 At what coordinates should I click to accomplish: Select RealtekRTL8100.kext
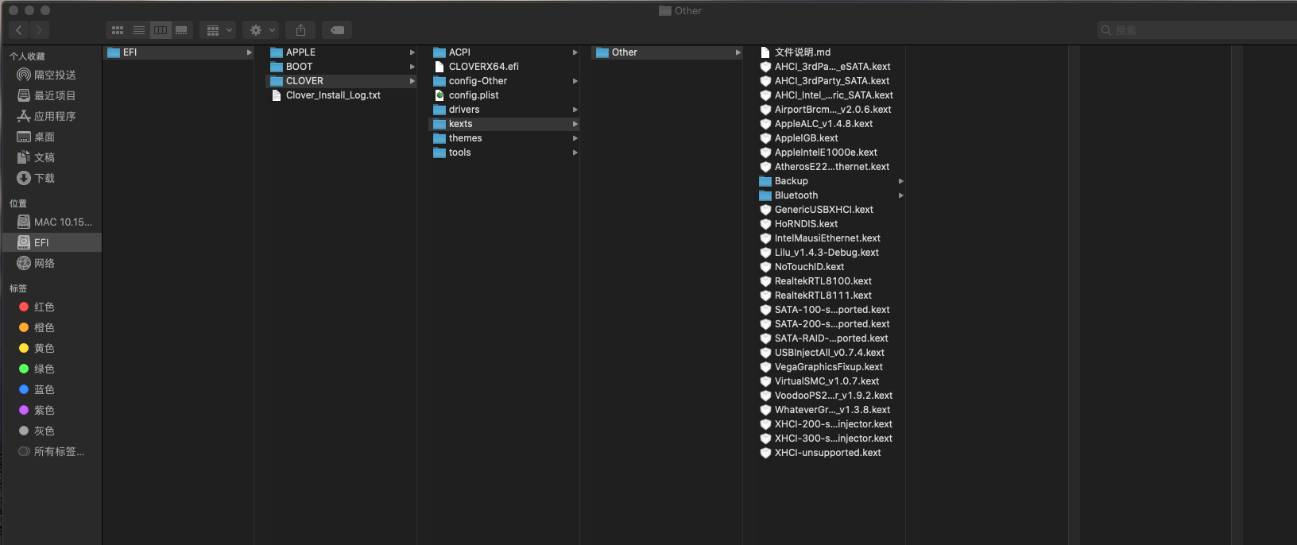(x=830, y=281)
